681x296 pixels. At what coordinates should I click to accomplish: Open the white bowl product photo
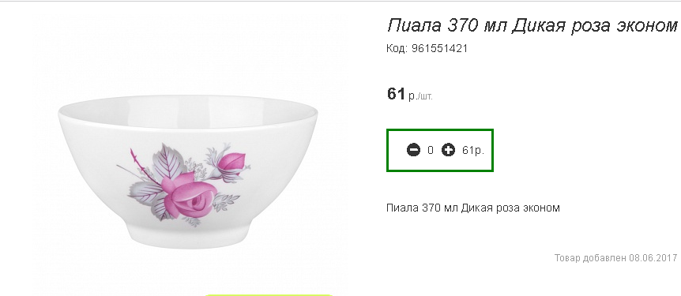[188, 171]
